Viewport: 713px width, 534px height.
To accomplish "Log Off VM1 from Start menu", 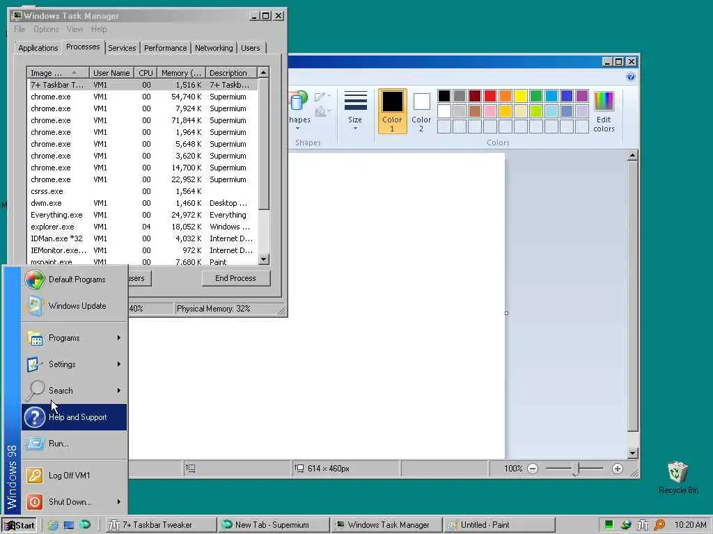I will click(74, 476).
